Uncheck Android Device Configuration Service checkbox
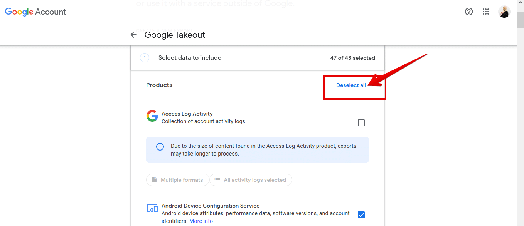The image size is (524, 226). [x=361, y=215]
